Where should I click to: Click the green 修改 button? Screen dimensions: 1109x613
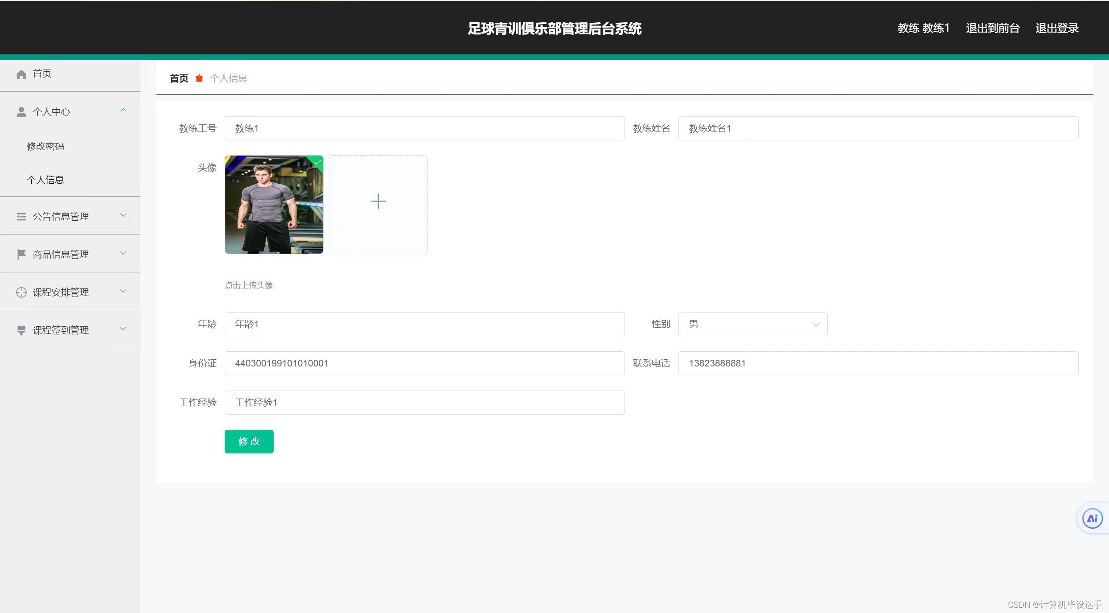(249, 441)
